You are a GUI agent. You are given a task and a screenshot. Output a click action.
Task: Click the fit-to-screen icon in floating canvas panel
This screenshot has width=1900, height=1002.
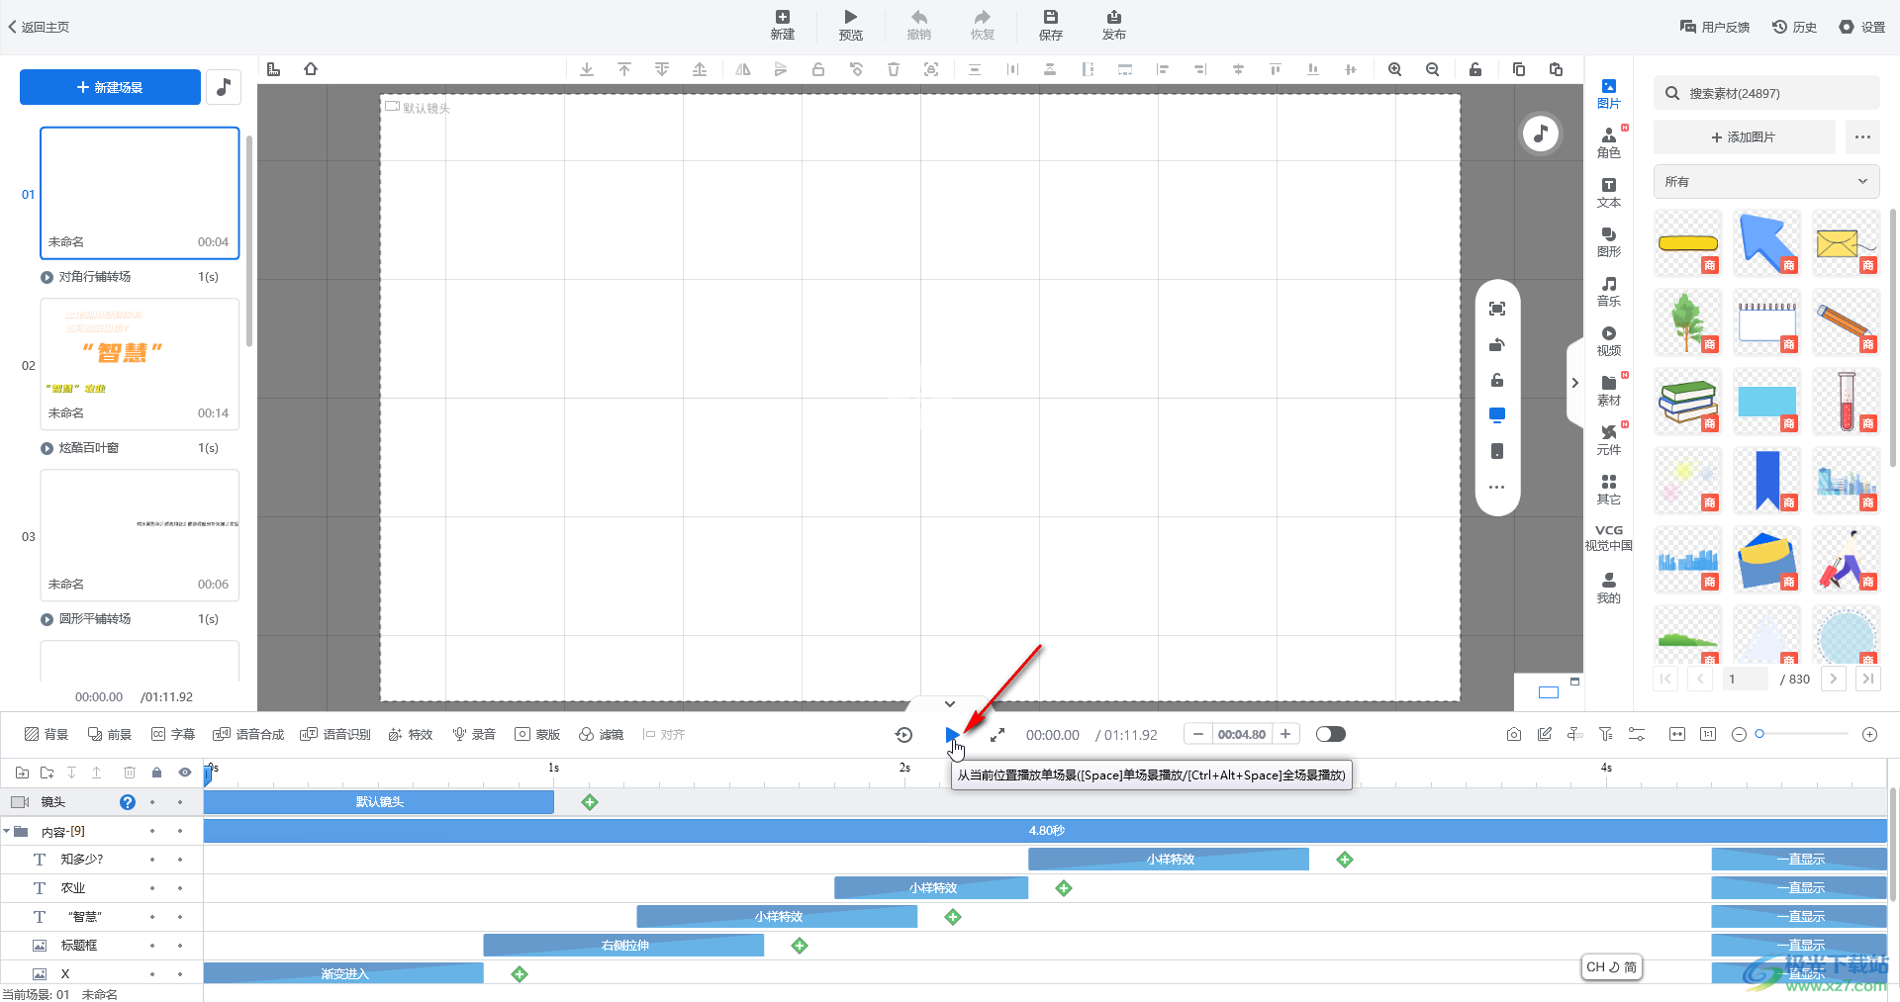[x=1497, y=309]
